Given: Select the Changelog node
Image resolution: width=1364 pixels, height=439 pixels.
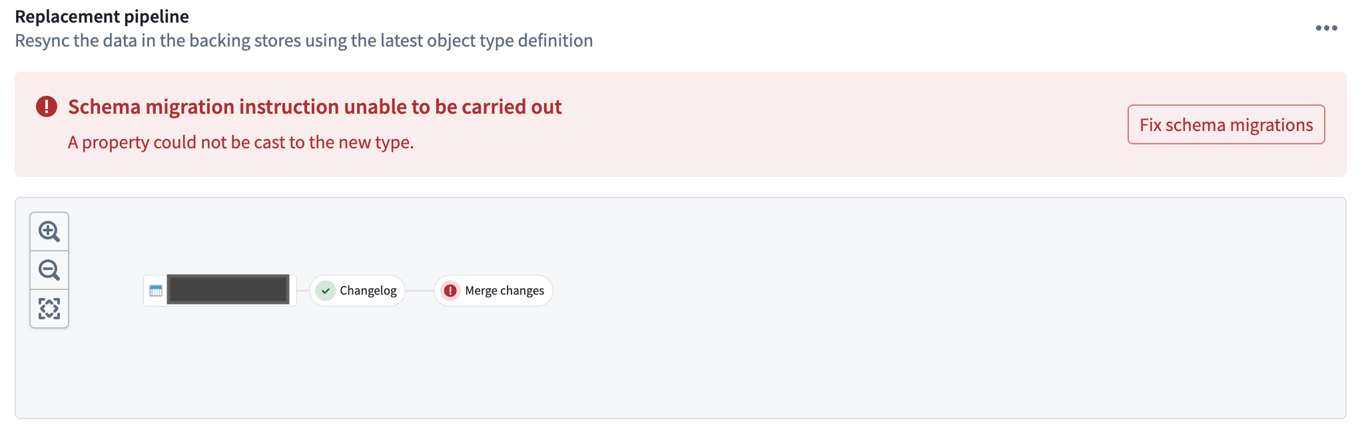Looking at the screenshot, I should coord(357,291).
